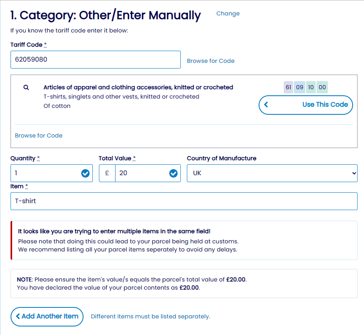Click into the Total Value field

[x=142, y=173]
